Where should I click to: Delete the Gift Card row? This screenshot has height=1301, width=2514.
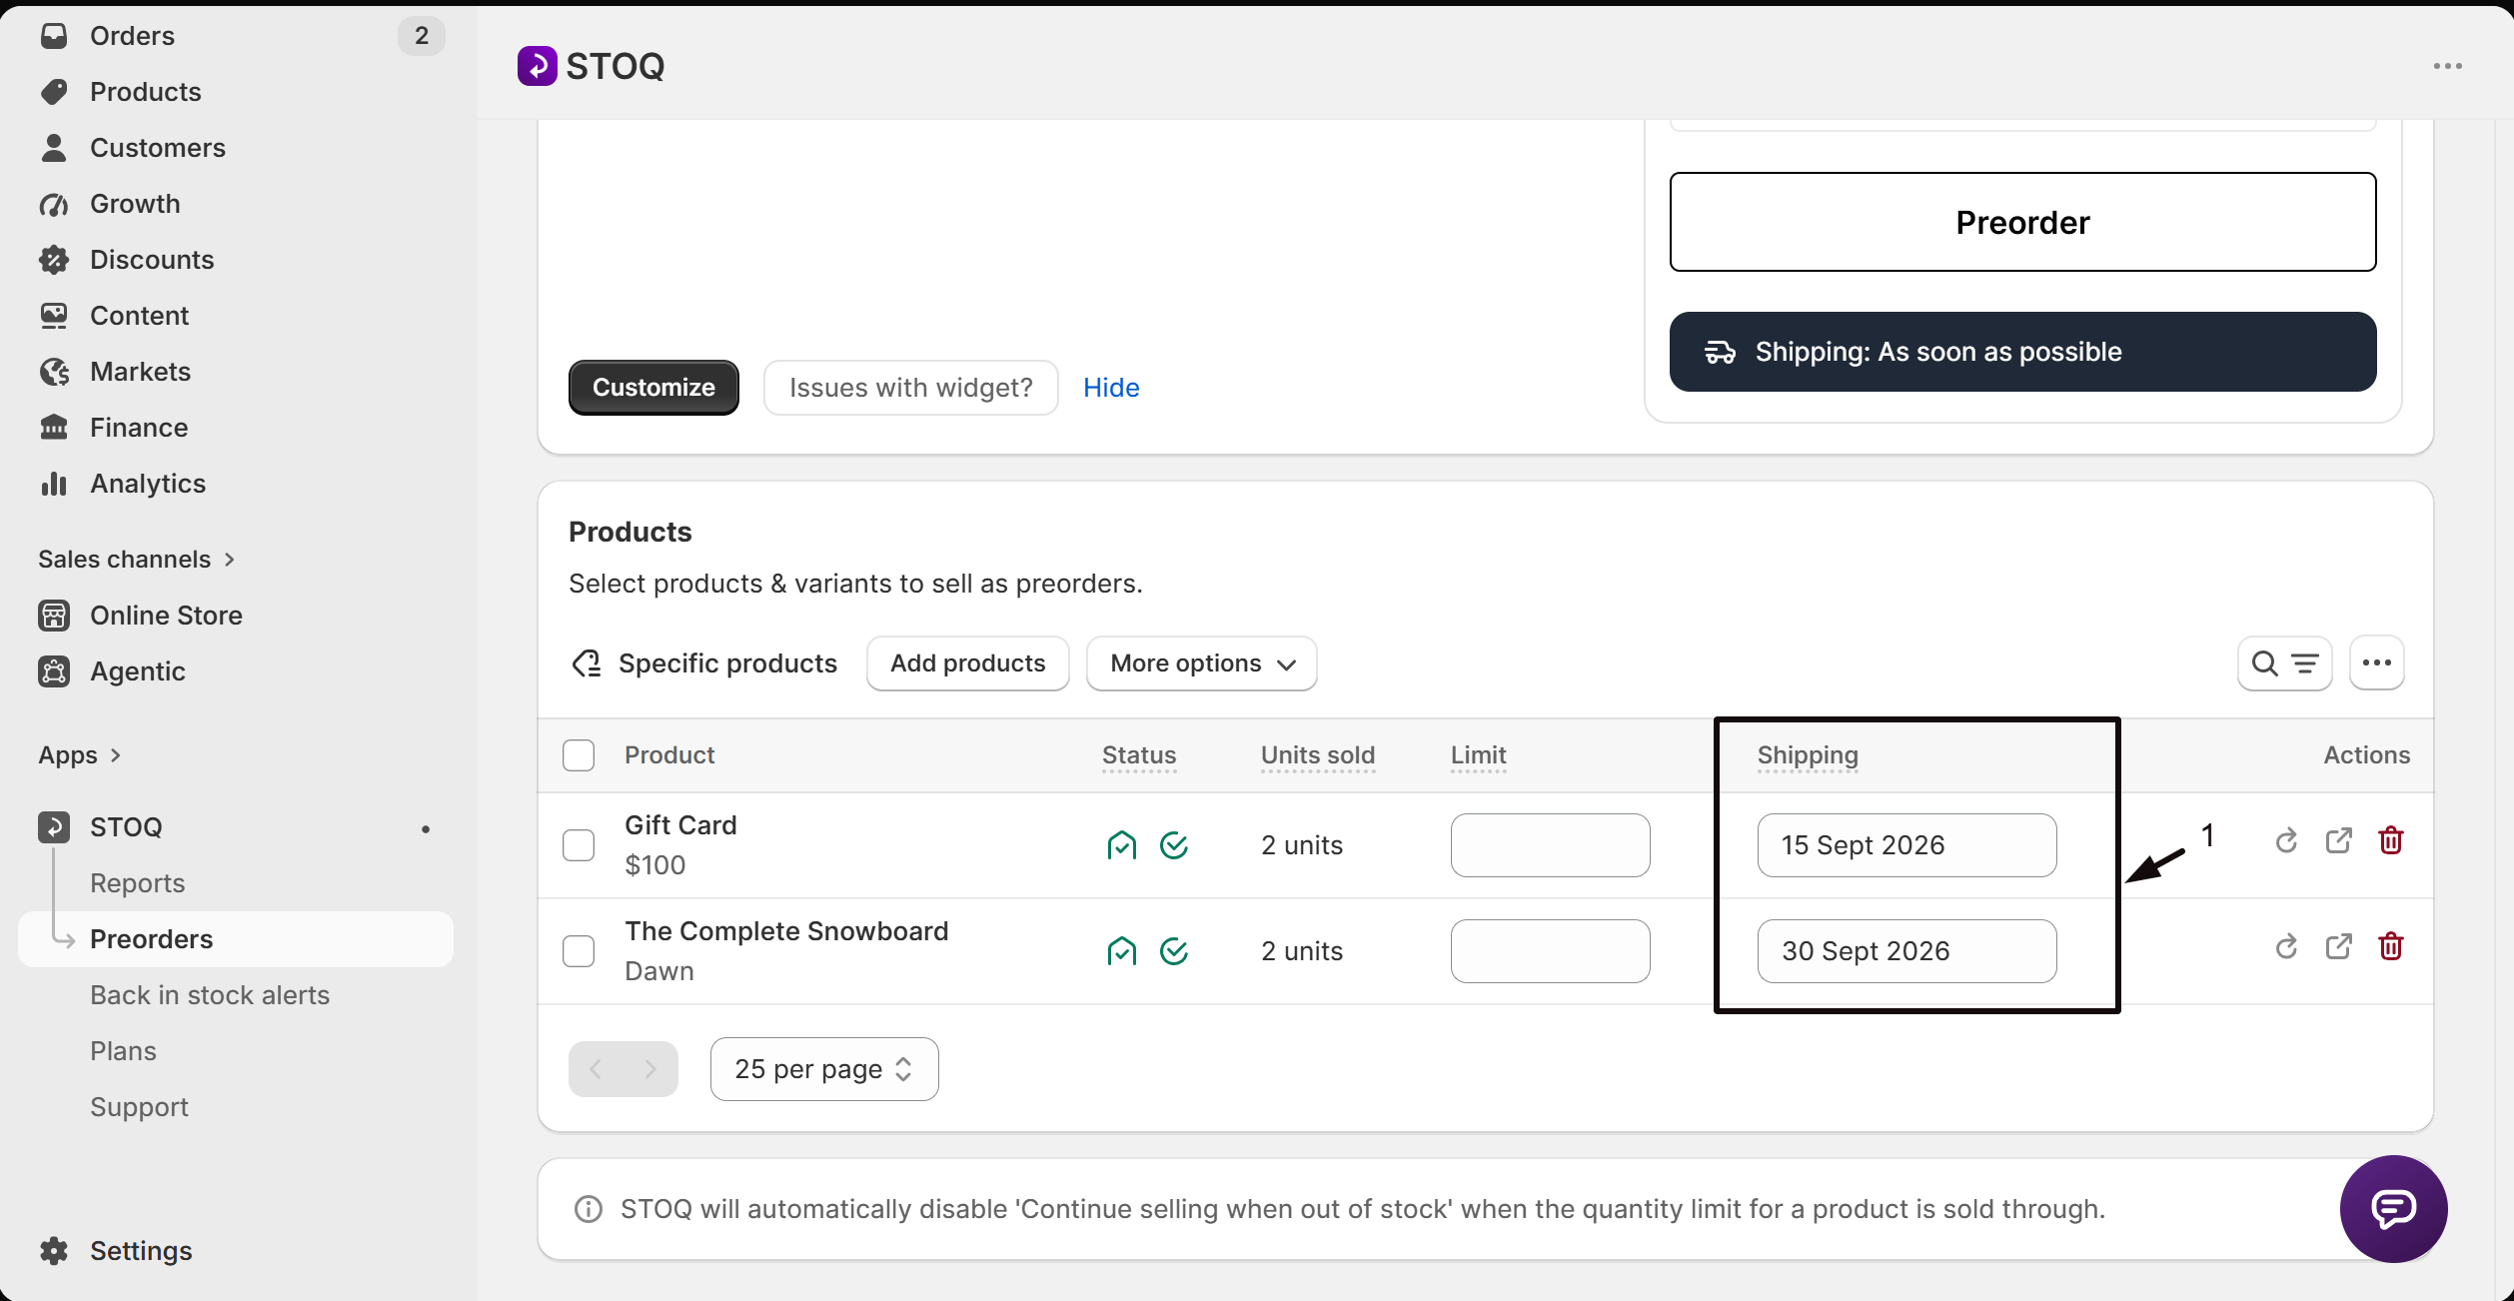[x=2390, y=841]
